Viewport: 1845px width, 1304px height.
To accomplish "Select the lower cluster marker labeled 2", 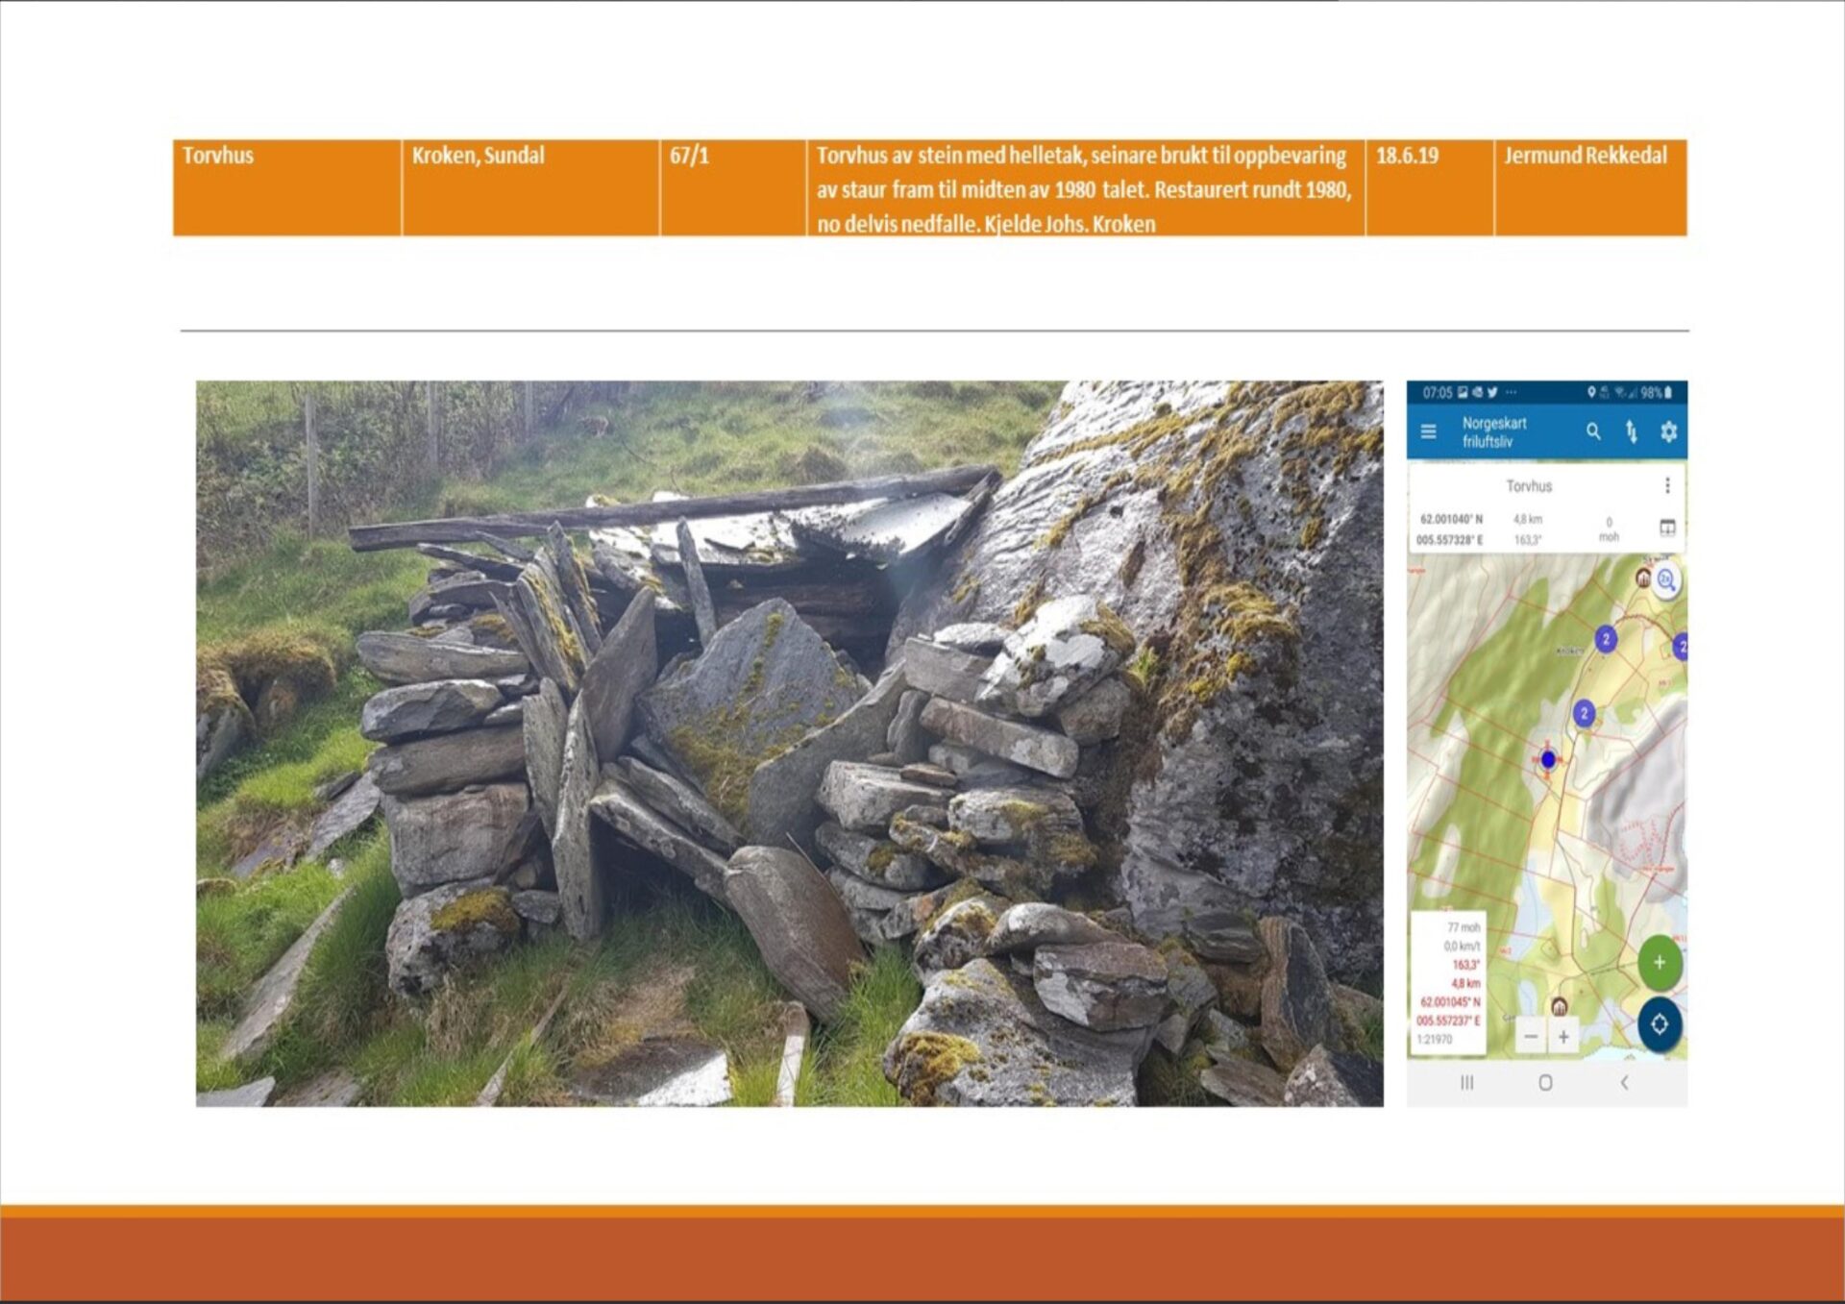I will pyautogui.click(x=1584, y=713).
